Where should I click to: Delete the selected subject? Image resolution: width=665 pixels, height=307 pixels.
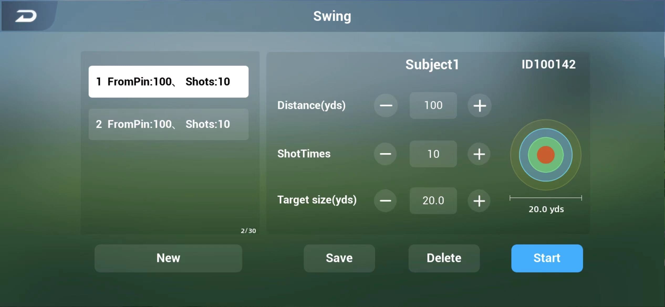(444, 258)
